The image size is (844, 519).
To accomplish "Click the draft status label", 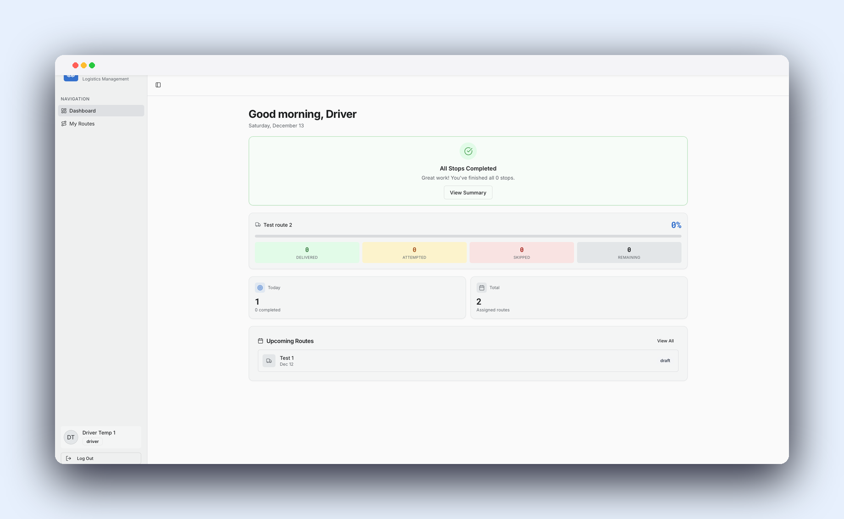I will point(665,361).
